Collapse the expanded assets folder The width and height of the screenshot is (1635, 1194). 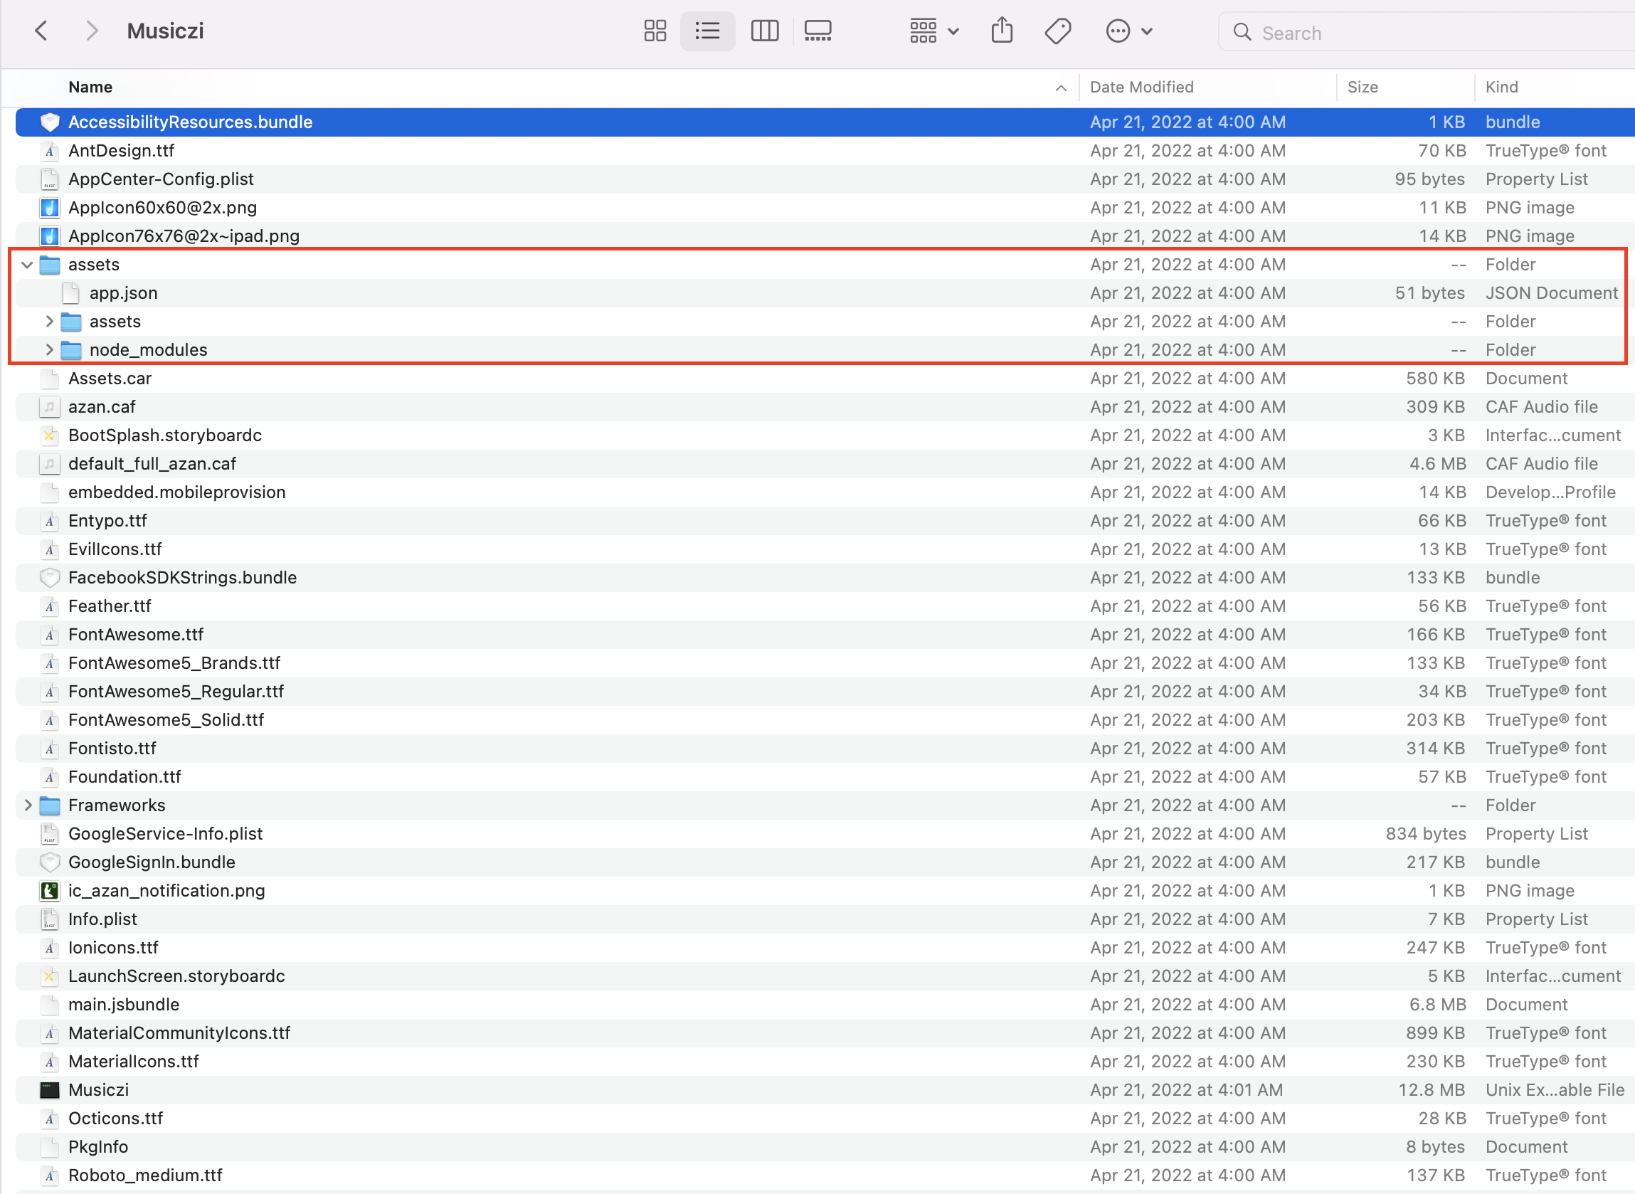click(26, 265)
